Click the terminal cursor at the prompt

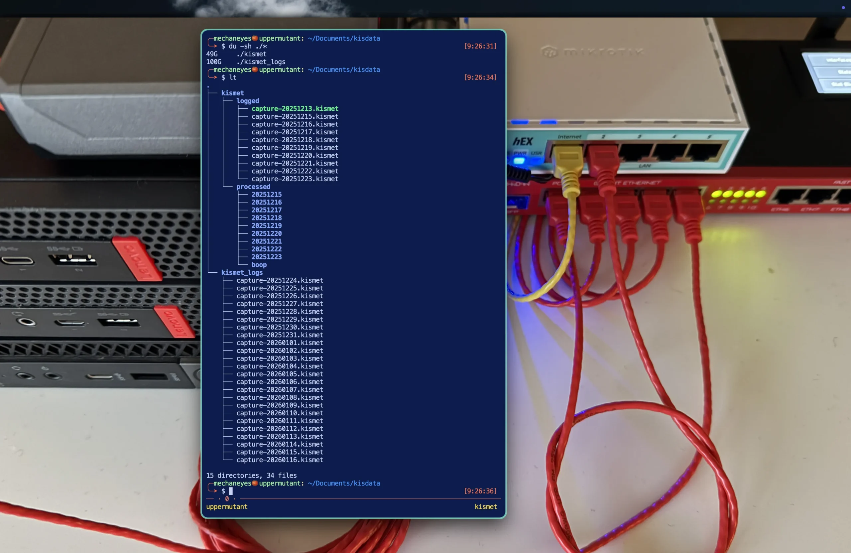[231, 491]
